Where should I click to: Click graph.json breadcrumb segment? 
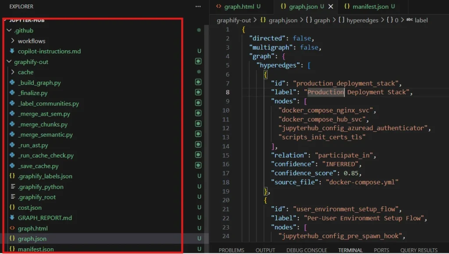pyautogui.click(x=283, y=20)
